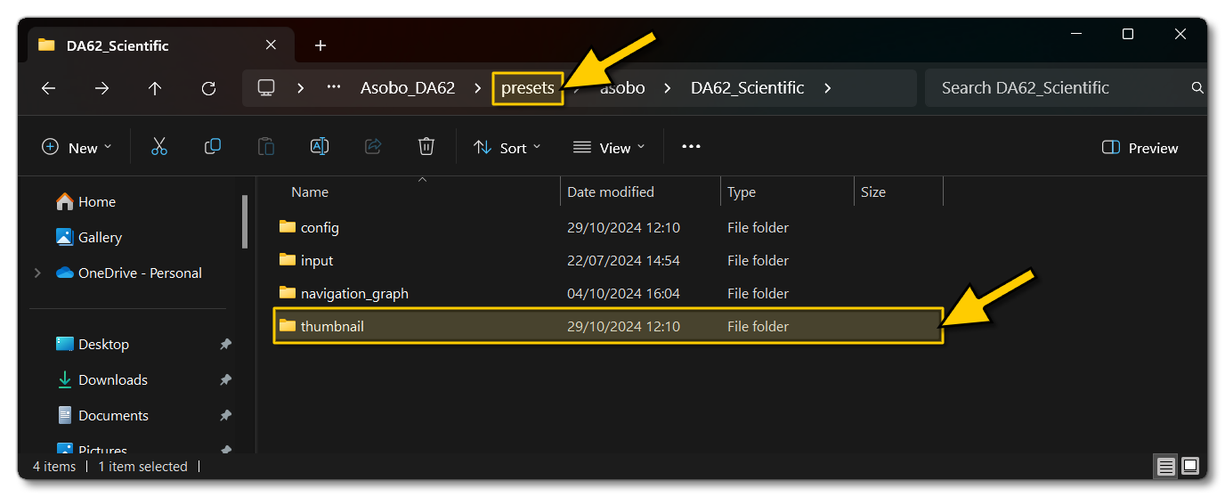The image size is (1225, 497).
Task: Cut the selected item with scissors icon
Action: [159, 147]
